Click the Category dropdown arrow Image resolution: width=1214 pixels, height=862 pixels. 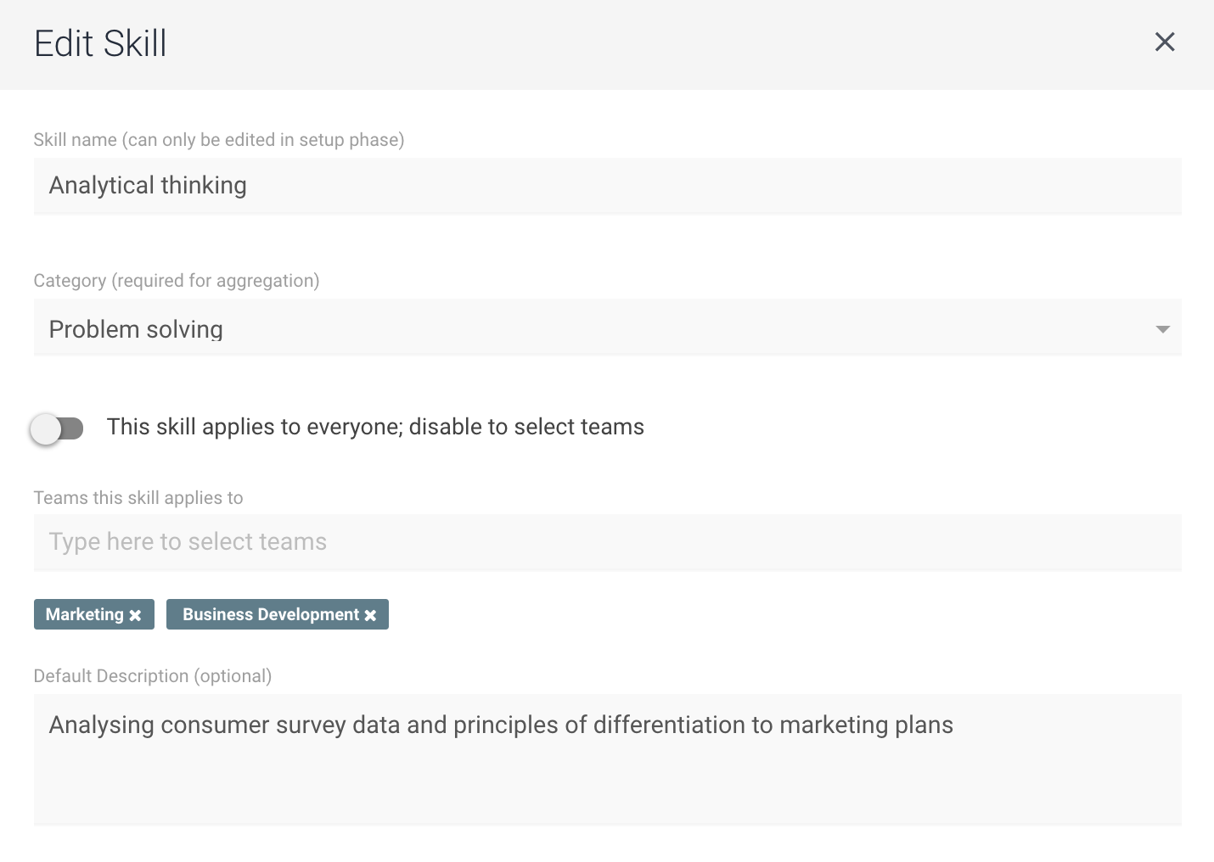(x=1162, y=329)
